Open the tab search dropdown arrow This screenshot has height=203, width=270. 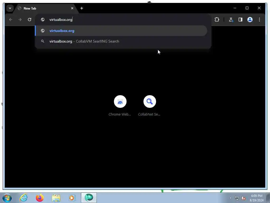pos(10,8)
